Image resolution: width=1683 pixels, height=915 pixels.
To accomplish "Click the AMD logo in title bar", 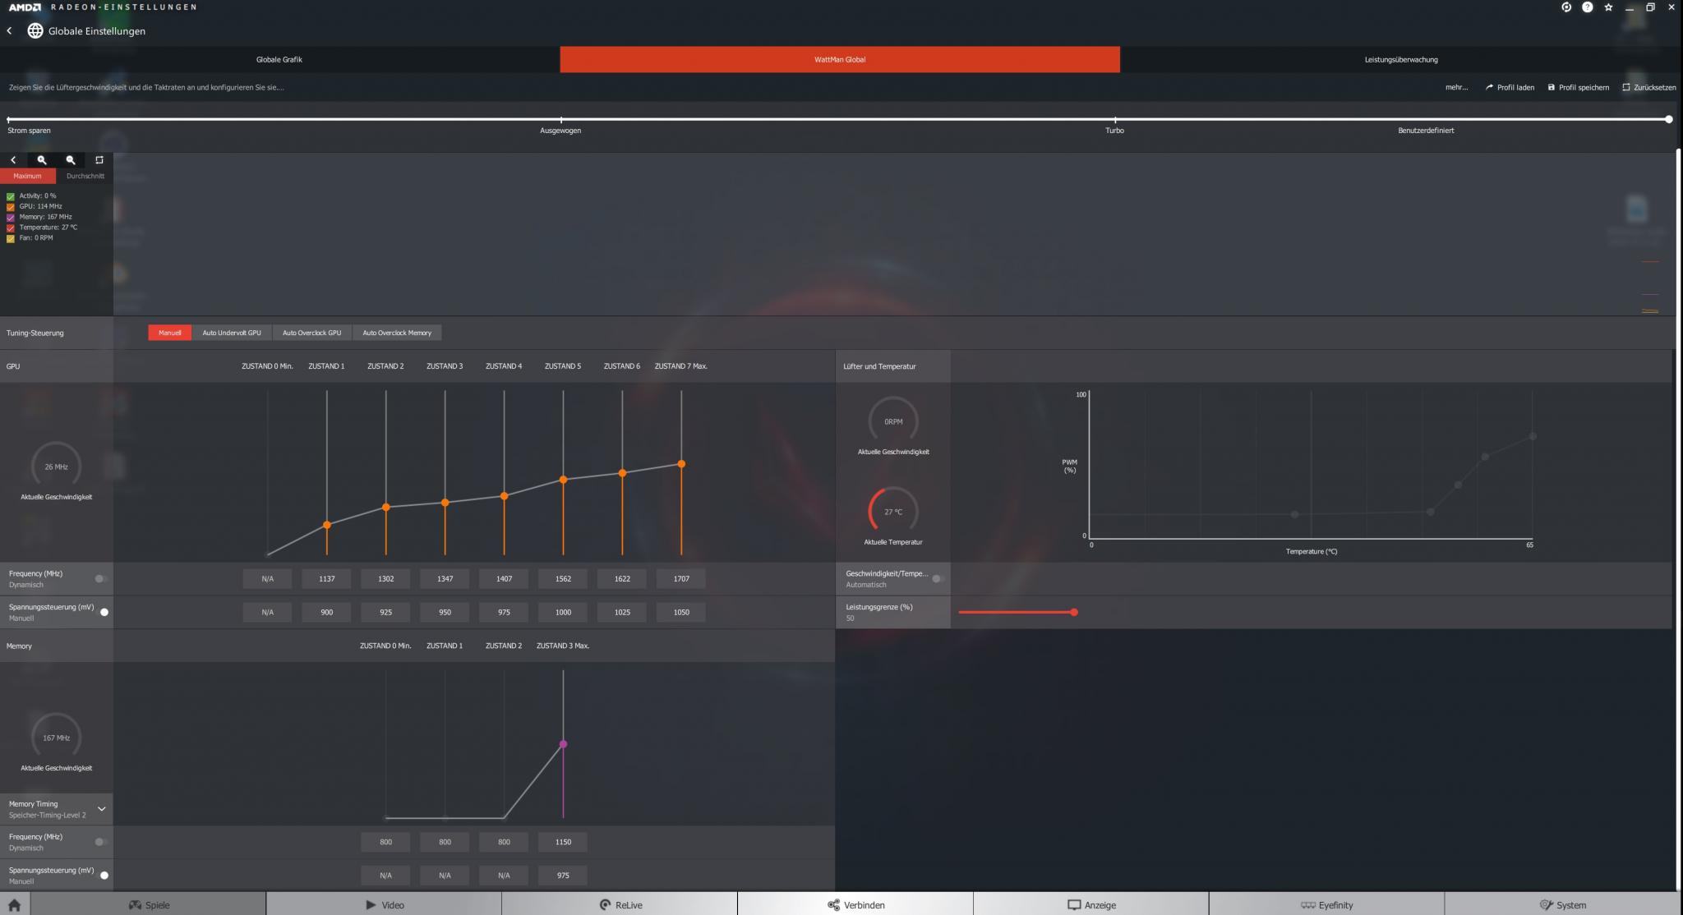I will (25, 7).
